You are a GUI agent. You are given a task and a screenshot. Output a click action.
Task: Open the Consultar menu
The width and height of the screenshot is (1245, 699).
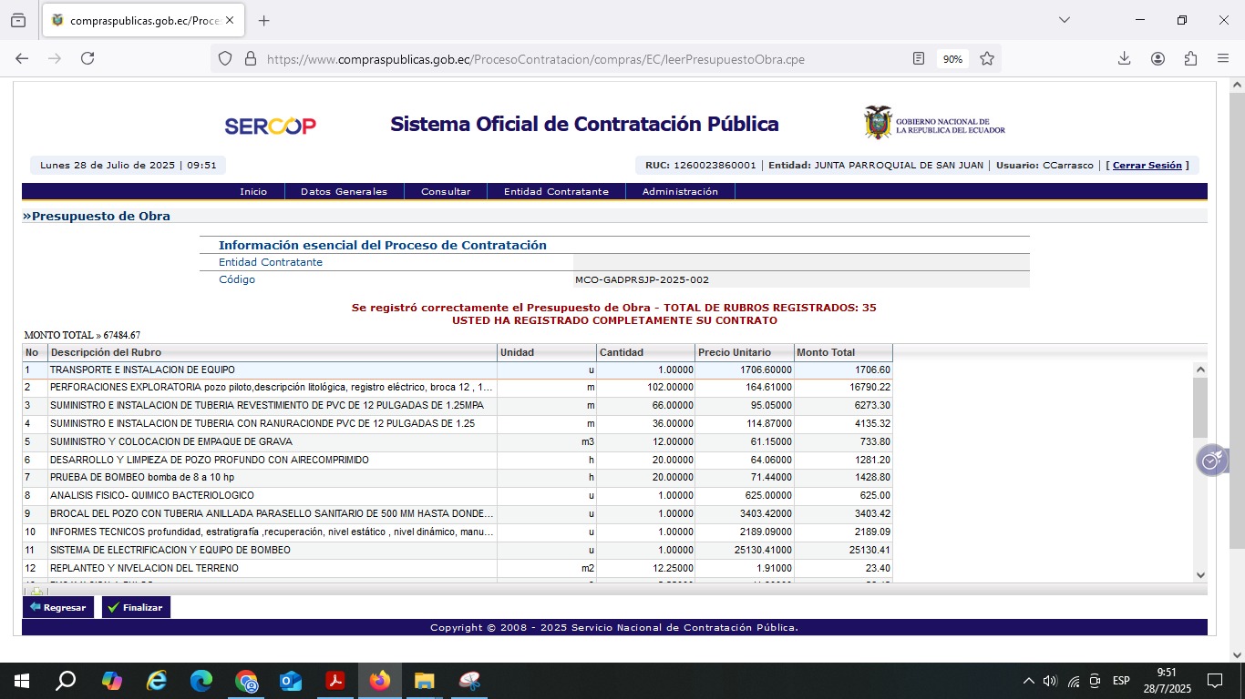tap(446, 192)
